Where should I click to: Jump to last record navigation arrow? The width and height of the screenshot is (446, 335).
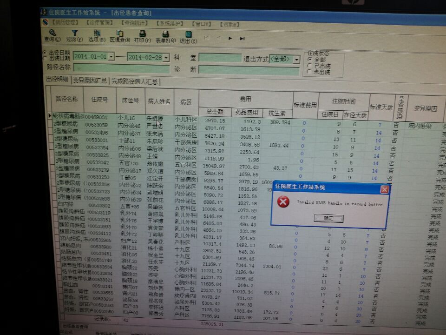(x=242, y=39)
